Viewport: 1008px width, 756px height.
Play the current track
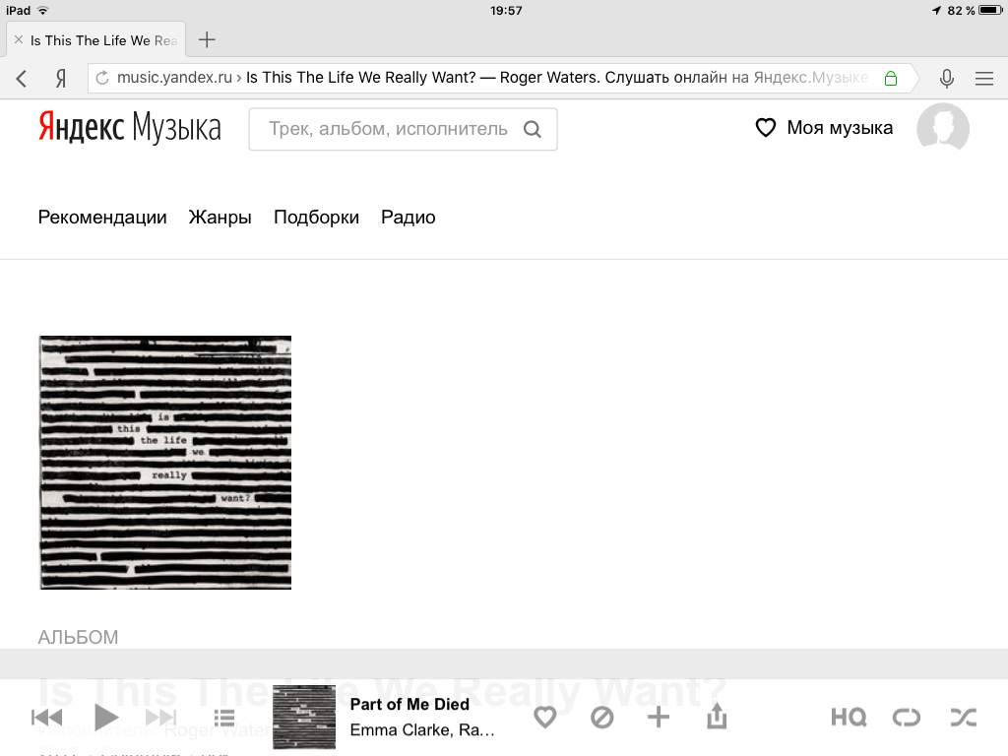pyautogui.click(x=106, y=718)
